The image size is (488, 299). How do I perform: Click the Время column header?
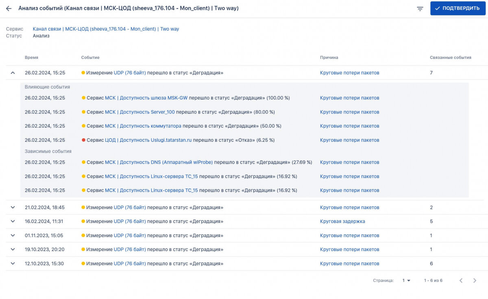[x=31, y=58]
